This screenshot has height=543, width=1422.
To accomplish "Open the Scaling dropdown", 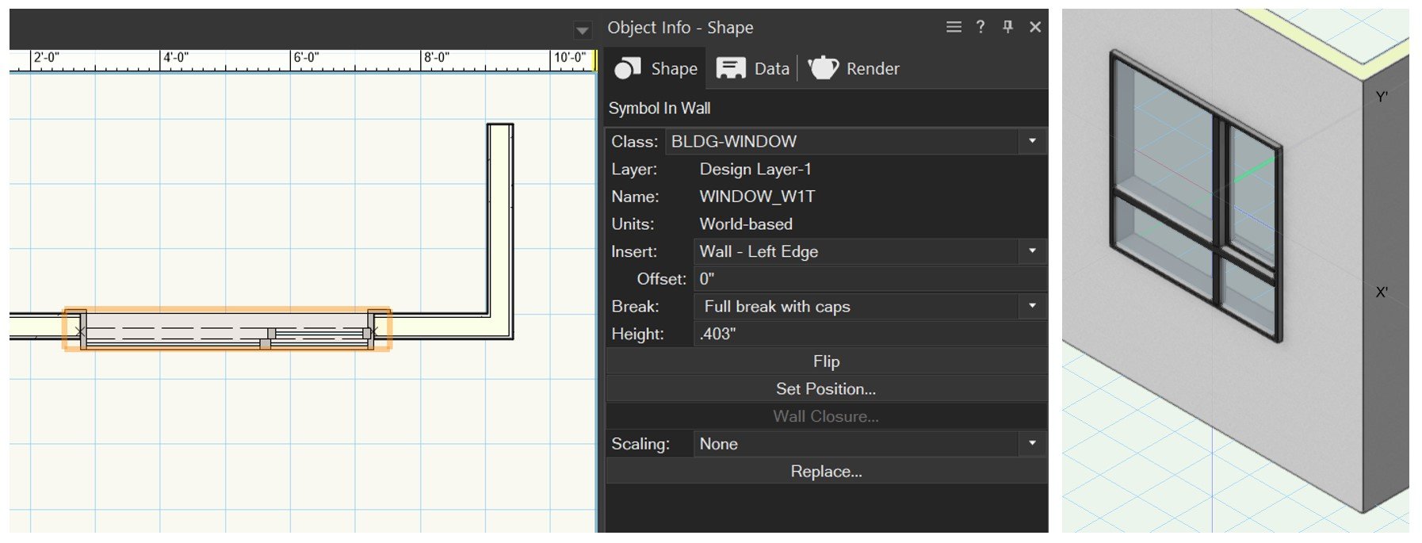I will pyautogui.click(x=1031, y=444).
